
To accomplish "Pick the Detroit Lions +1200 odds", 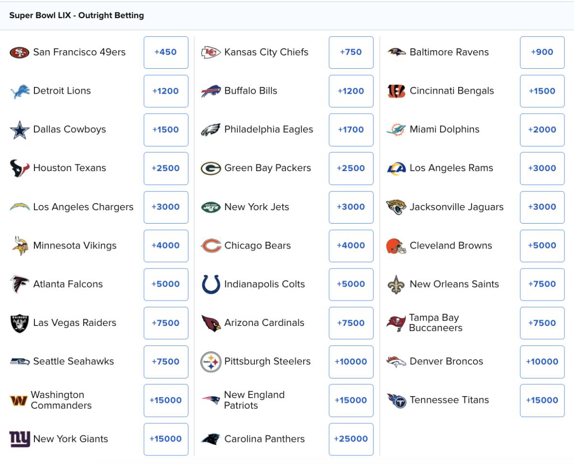I will pyautogui.click(x=166, y=91).
